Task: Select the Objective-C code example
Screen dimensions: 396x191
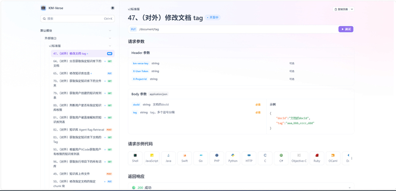Action: (x=299, y=158)
